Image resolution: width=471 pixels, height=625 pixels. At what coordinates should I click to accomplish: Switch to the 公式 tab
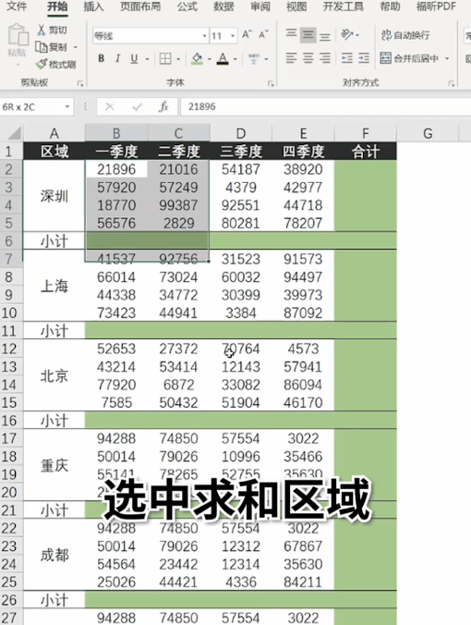pos(187,6)
